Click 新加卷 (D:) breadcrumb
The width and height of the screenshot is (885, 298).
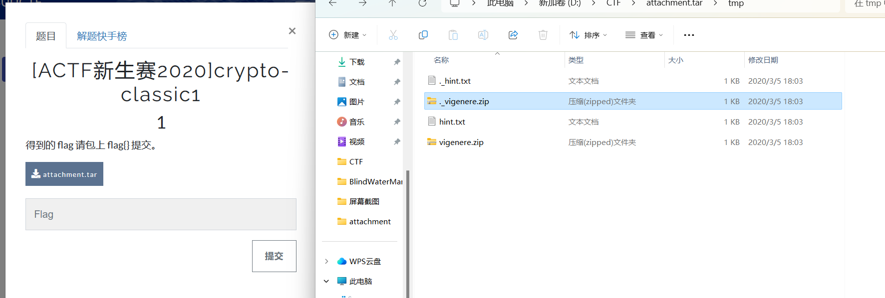point(560,3)
